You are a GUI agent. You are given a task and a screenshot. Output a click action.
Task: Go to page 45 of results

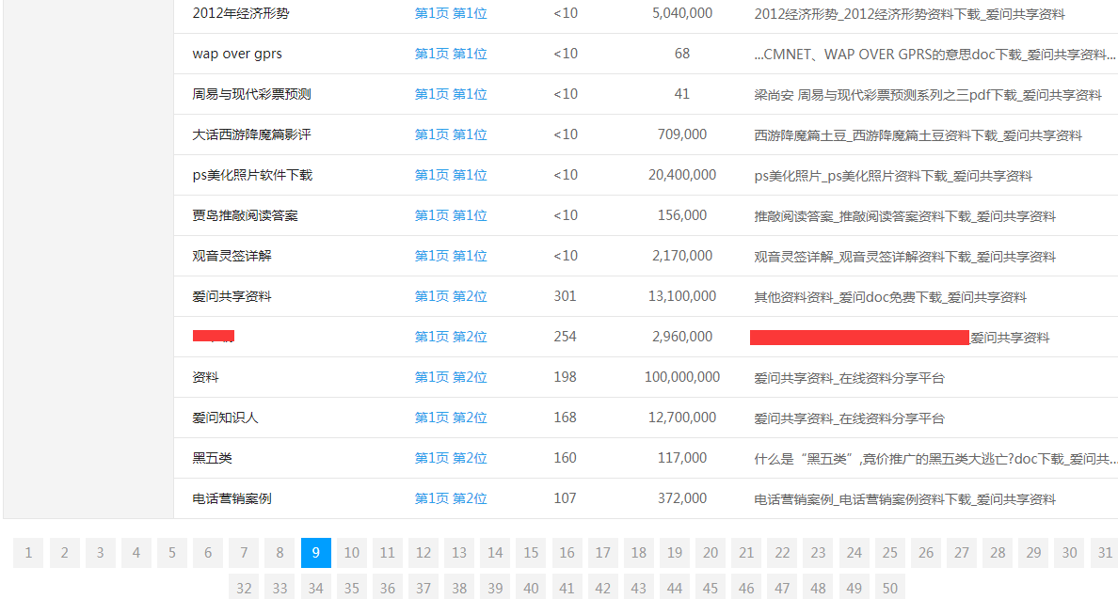(711, 587)
